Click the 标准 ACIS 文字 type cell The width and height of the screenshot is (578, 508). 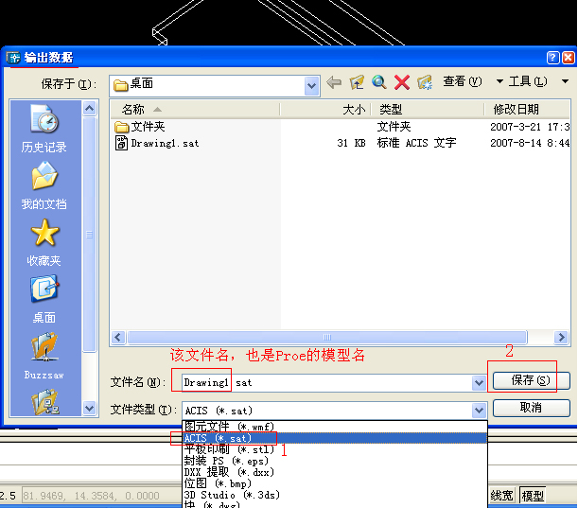coord(416,143)
